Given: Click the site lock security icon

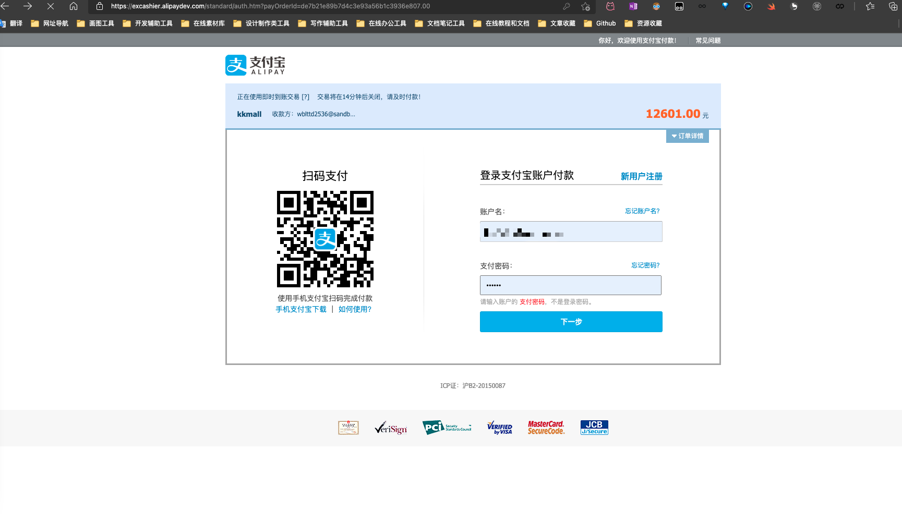Looking at the screenshot, I should click(x=100, y=6).
